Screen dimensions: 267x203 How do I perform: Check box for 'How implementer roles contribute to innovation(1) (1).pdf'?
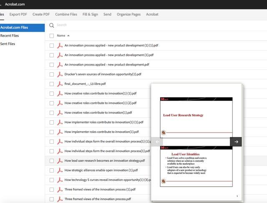click(52, 122)
